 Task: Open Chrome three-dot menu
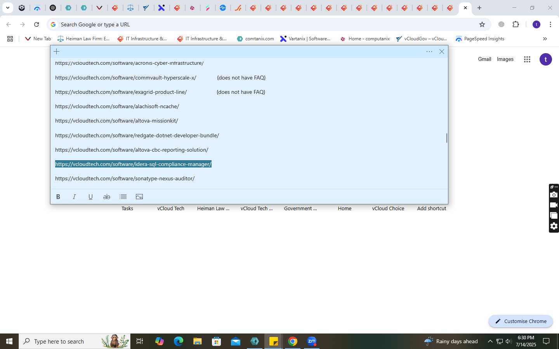[x=550, y=24]
